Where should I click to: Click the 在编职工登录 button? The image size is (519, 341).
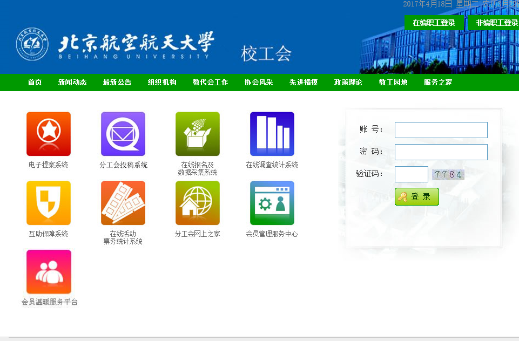[x=434, y=23]
